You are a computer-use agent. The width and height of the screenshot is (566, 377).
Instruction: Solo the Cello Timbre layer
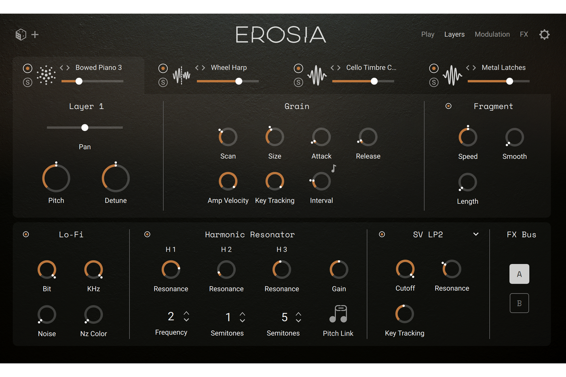coord(298,82)
